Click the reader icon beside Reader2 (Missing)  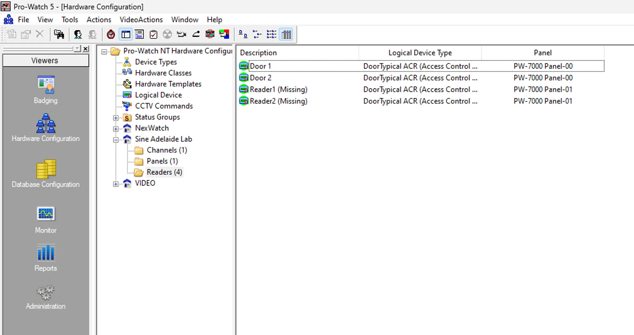pyautogui.click(x=244, y=101)
